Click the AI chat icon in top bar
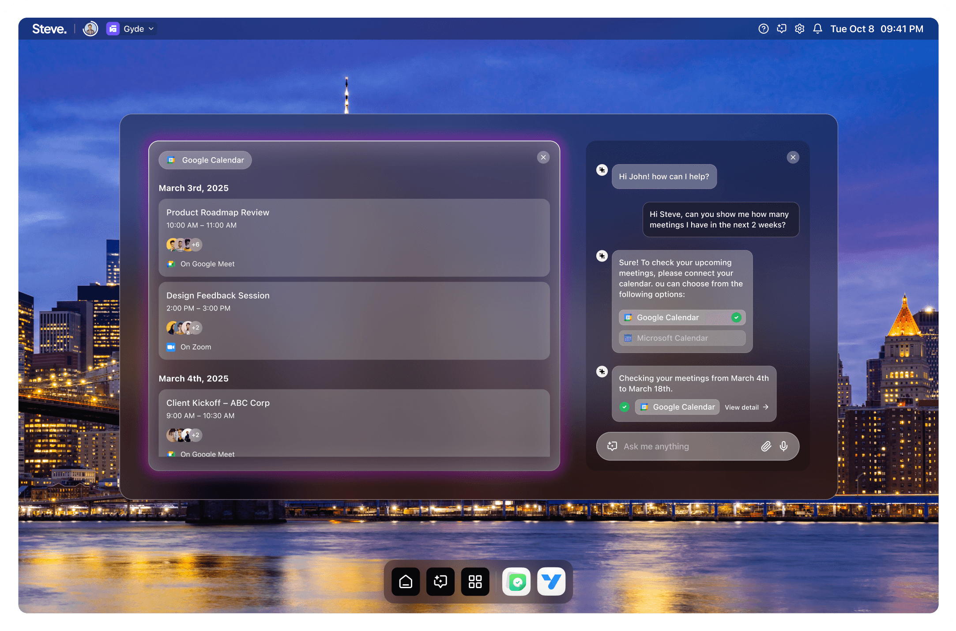This screenshot has height=631, width=956. click(782, 29)
